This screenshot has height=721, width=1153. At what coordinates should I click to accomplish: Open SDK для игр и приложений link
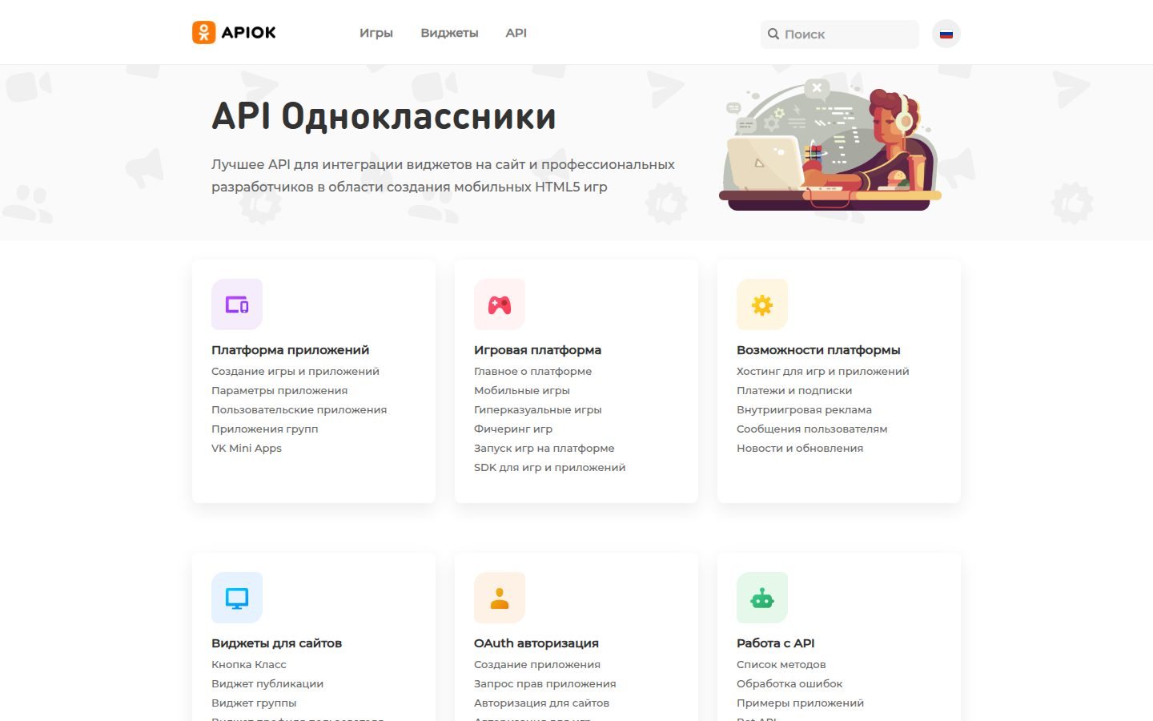(549, 467)
